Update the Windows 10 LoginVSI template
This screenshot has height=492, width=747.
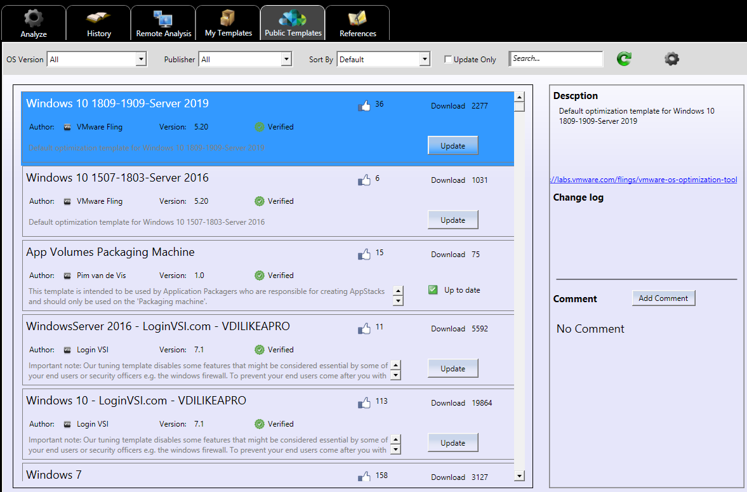(x=453, y=443)
